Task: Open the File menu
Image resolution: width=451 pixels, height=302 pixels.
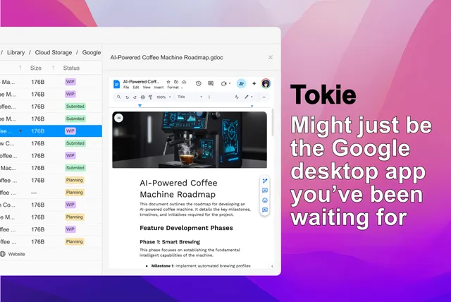Action: pos(126,87)
